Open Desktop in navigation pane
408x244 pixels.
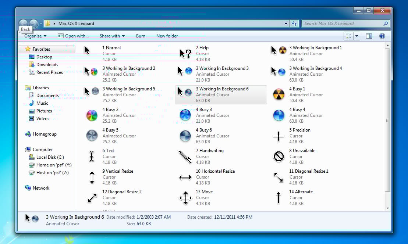pyautogui.click(x=44, y=57)
